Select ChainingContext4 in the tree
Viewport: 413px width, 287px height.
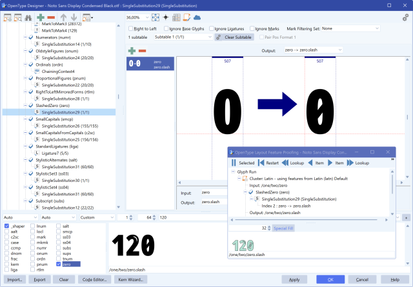(58, 72)
